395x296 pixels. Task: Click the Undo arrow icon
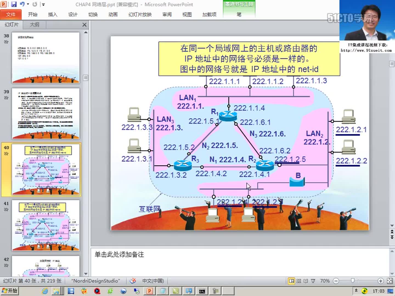pos(22,4)
